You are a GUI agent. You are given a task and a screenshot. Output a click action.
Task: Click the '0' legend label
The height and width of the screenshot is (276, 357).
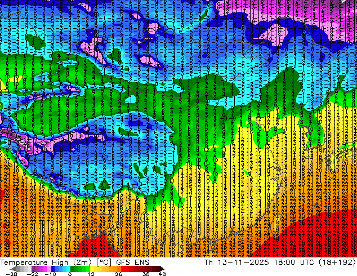[x=70, y=274]
